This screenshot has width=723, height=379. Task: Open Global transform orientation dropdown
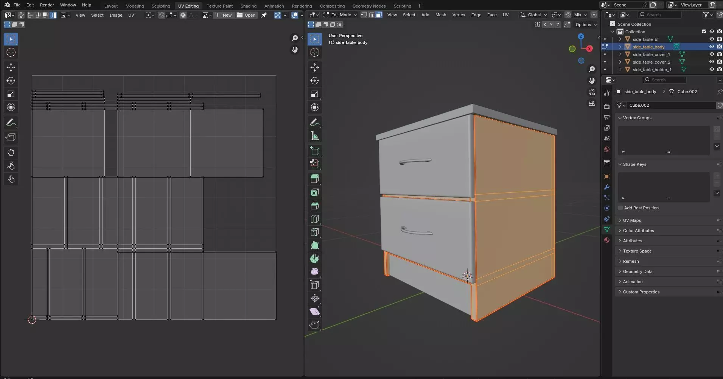pyautogui.click(x=534, y=15)
